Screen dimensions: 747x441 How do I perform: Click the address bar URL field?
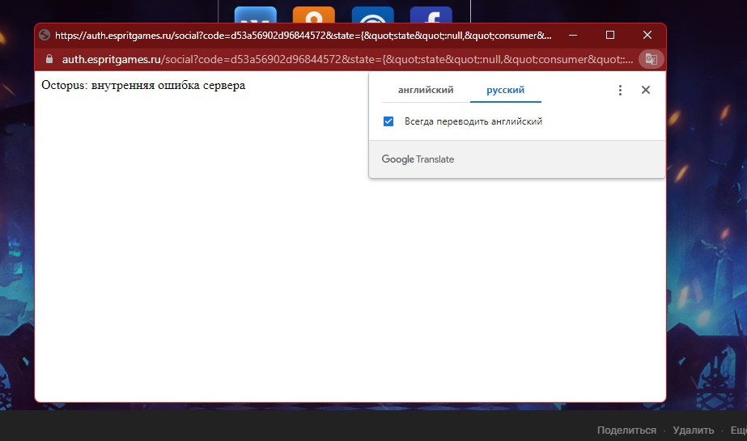coord(348,59)
